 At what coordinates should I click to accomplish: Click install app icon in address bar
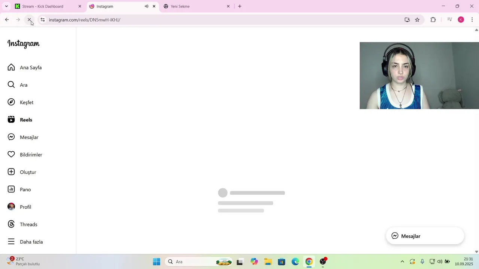coord(407,20)
